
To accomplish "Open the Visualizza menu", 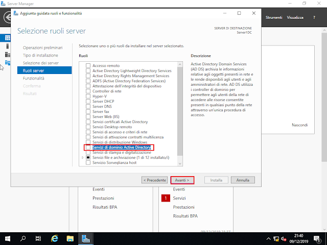I will [x=295, y=17].
